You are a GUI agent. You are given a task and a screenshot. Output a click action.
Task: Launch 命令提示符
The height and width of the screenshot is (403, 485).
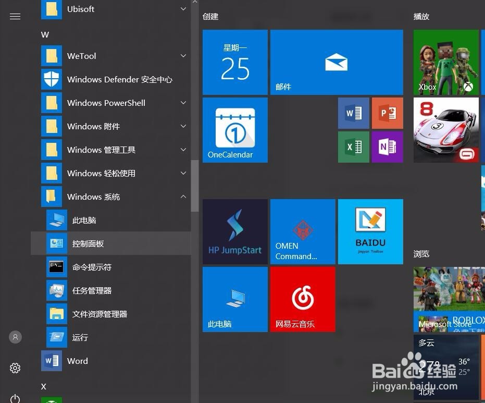[111, 267]
